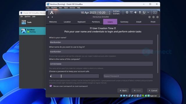
Task: Open Input menu in VM window
Action: [66, 8]
